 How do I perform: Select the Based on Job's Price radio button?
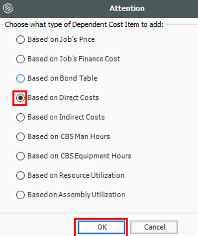tap(20, 40)
